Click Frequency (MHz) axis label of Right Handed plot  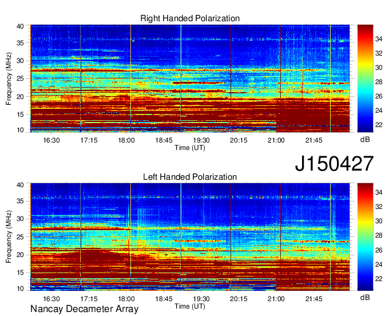9,78
